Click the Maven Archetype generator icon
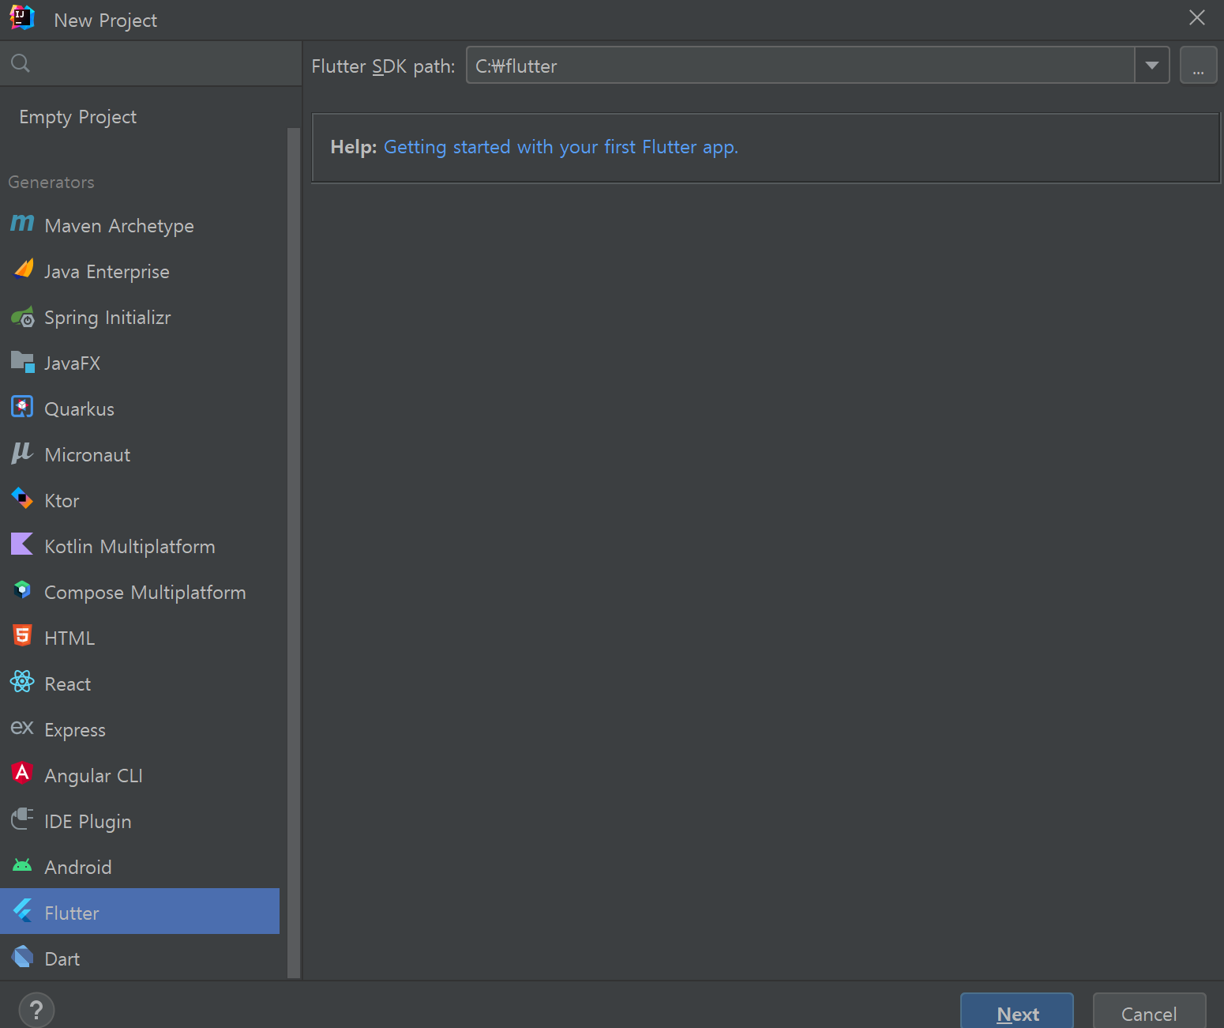1224x1028 pixels. pyautogui.click(x=22, y=224)
